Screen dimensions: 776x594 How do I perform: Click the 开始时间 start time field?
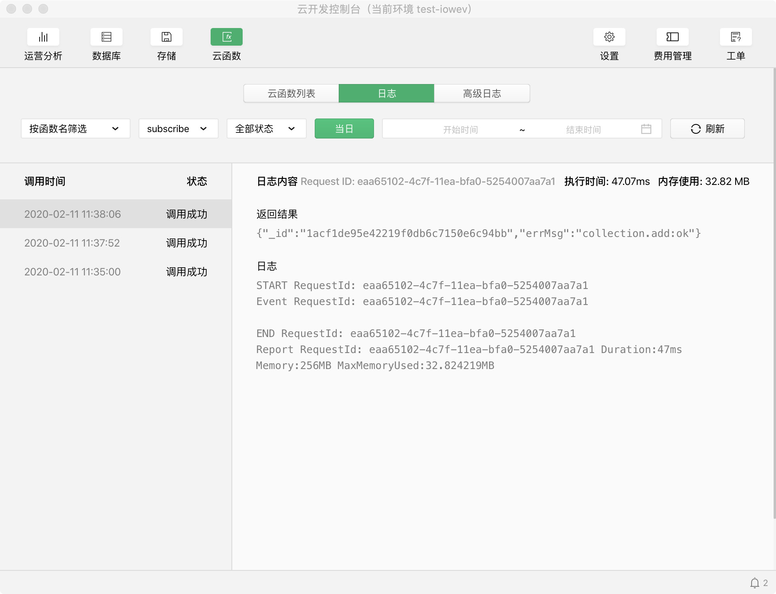tap(460, 129)
